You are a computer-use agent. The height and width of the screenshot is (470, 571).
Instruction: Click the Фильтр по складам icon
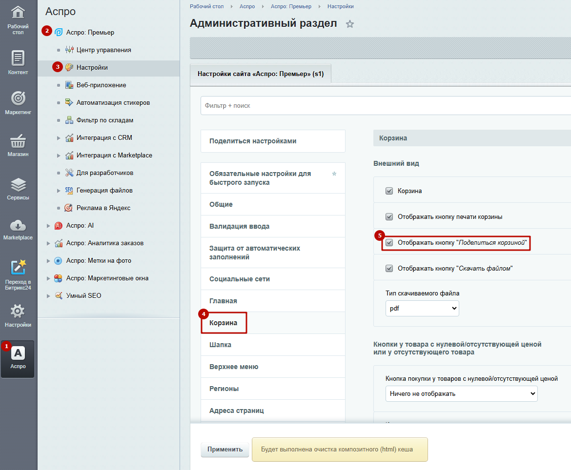tap(69, 120)
